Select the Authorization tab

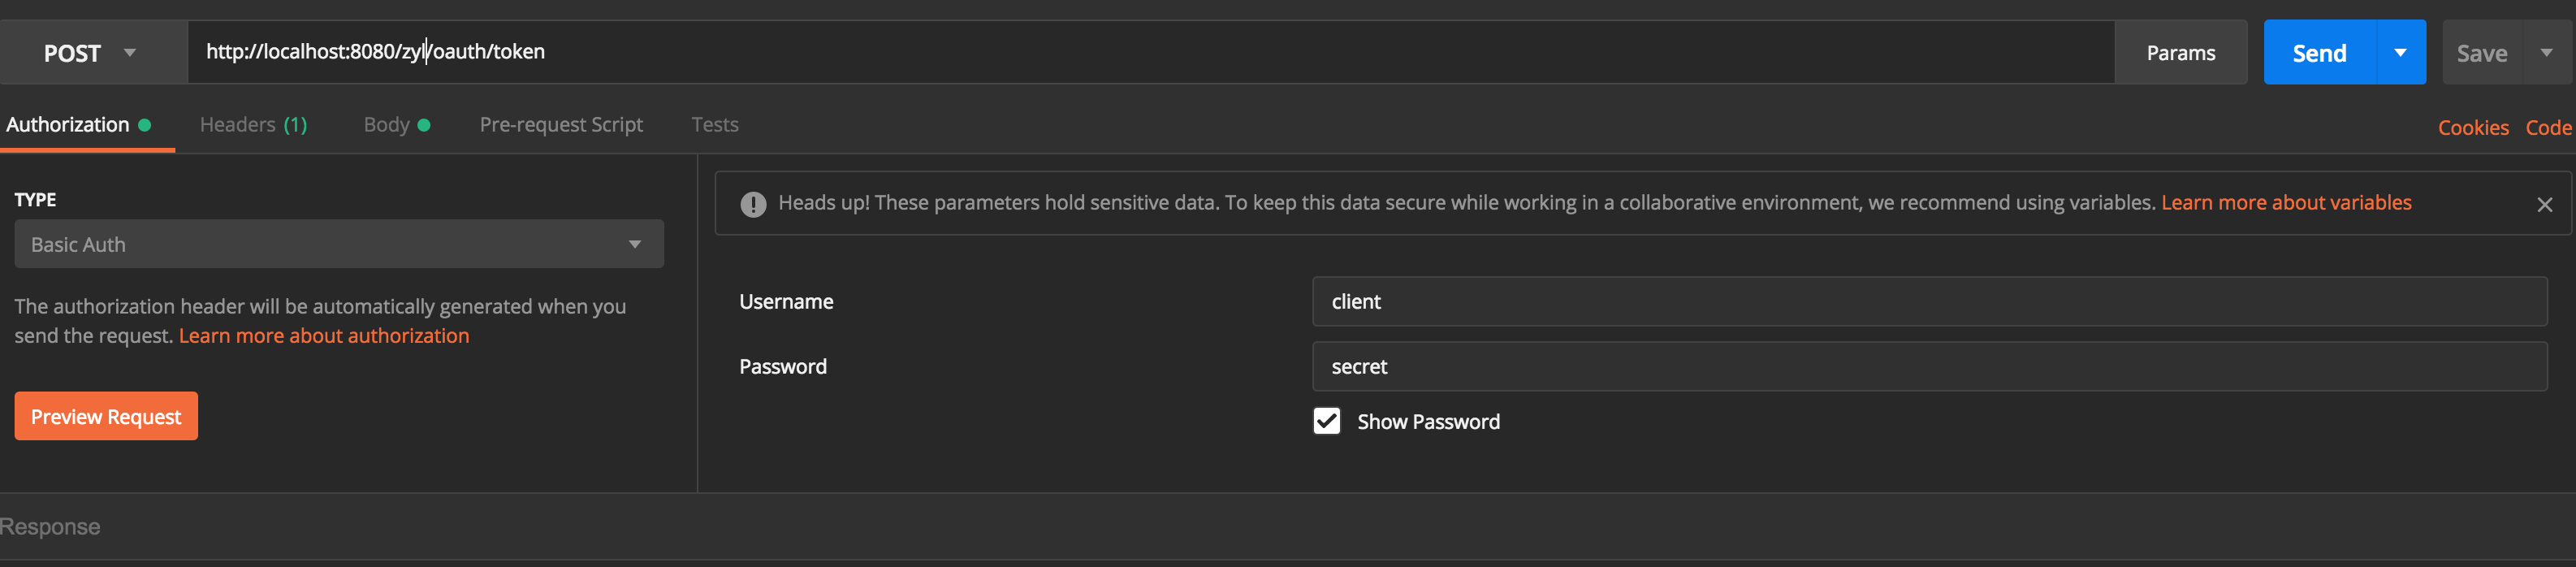pyautogui.click(x=78, y=125)
